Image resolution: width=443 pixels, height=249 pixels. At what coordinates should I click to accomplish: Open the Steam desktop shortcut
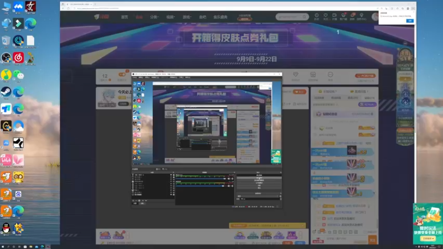pos(6,92)
